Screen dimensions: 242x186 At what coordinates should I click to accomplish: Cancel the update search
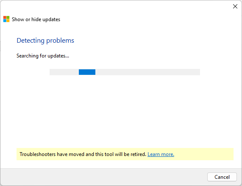pos(222,177)
